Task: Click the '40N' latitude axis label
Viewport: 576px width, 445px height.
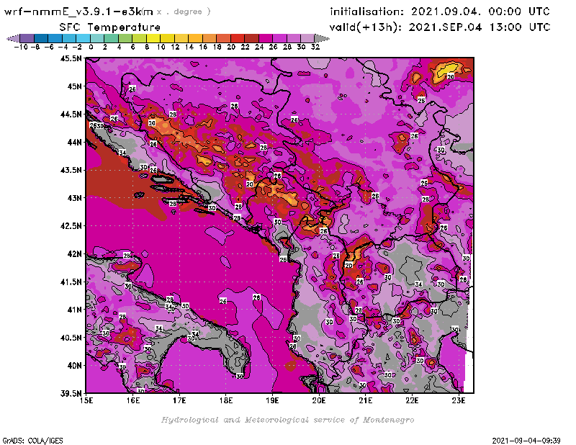Action: (x=75, y=365)
